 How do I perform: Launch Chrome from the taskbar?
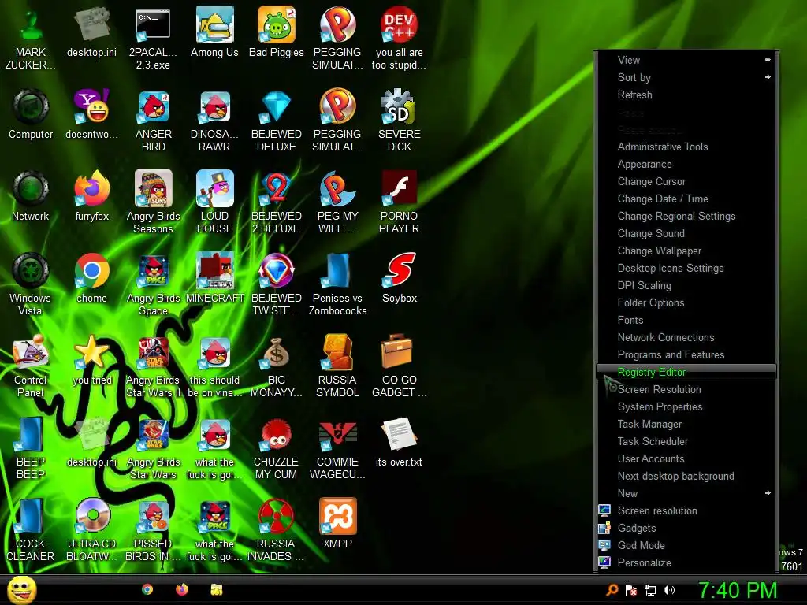coord(147,589)
